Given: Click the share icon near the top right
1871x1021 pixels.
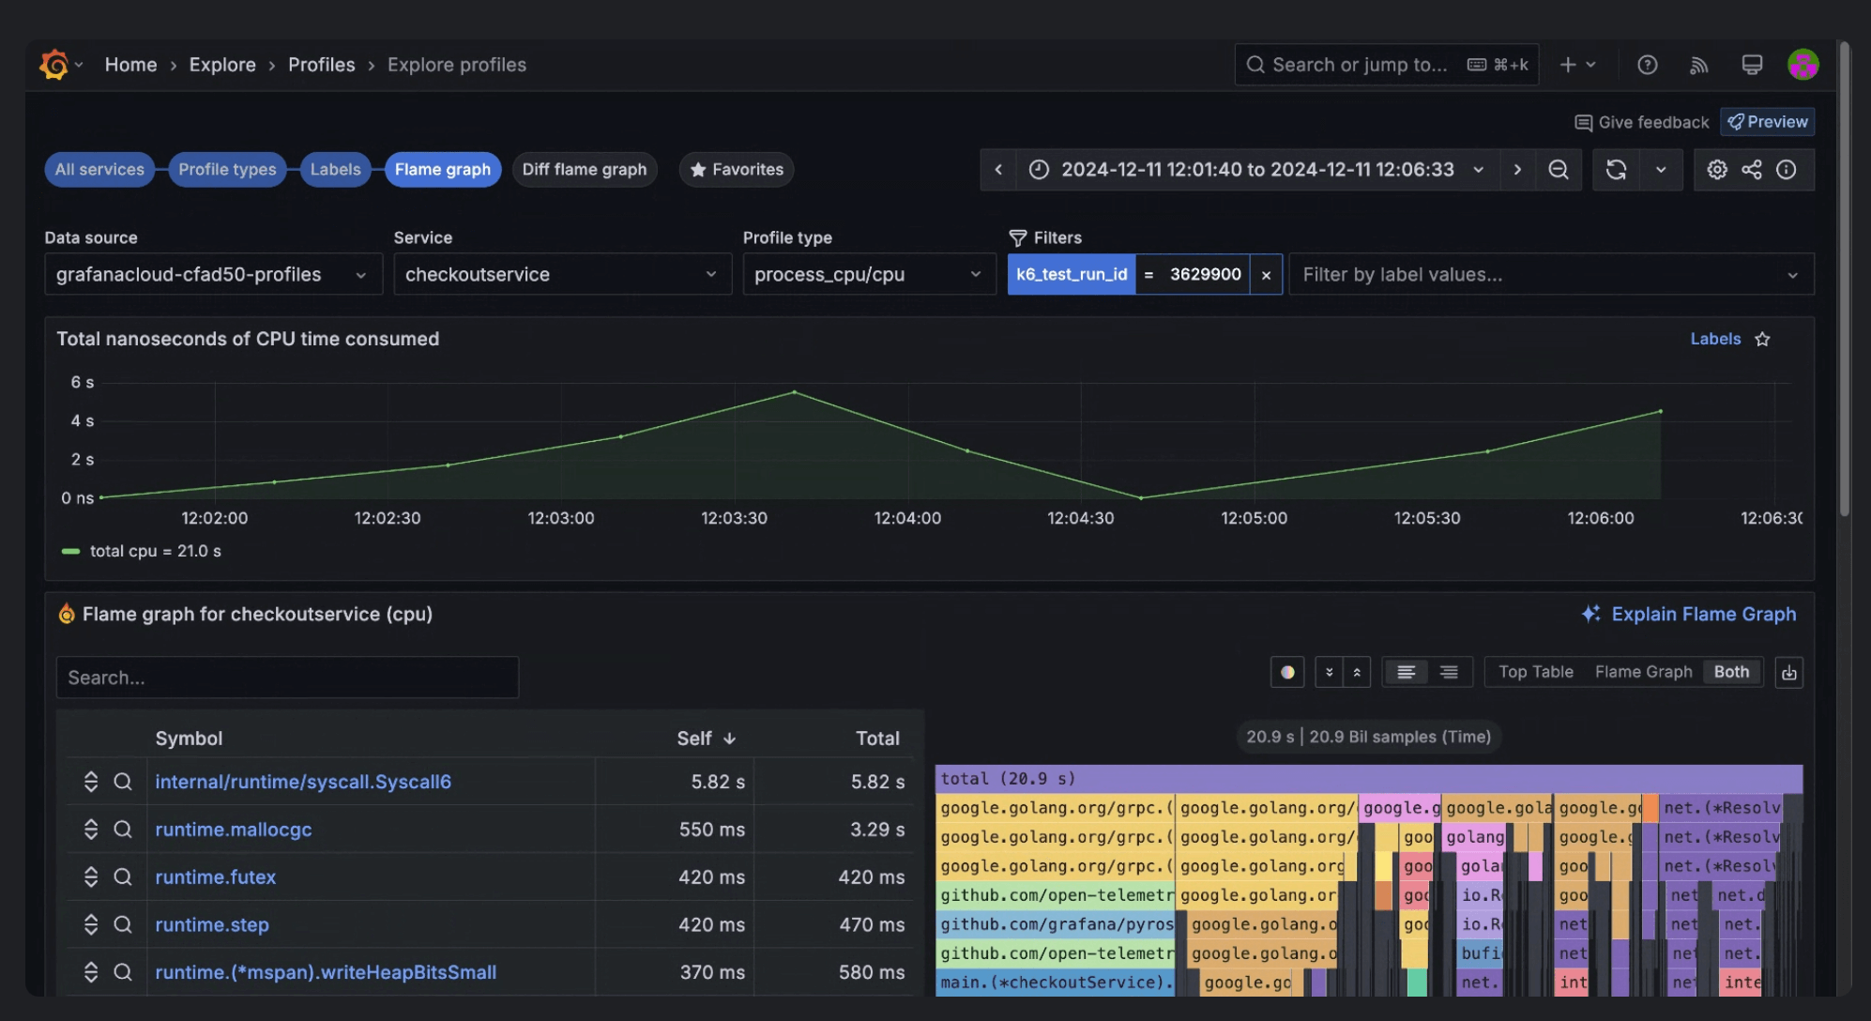Looking at the screenshot, I should point(1752,170).
